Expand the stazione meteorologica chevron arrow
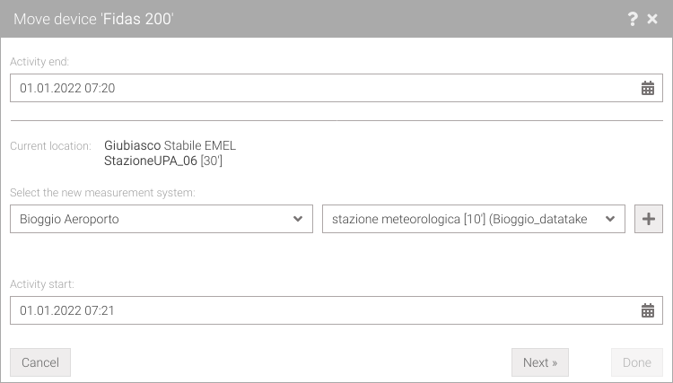The image size is (673, 383). tap(610, 219)
